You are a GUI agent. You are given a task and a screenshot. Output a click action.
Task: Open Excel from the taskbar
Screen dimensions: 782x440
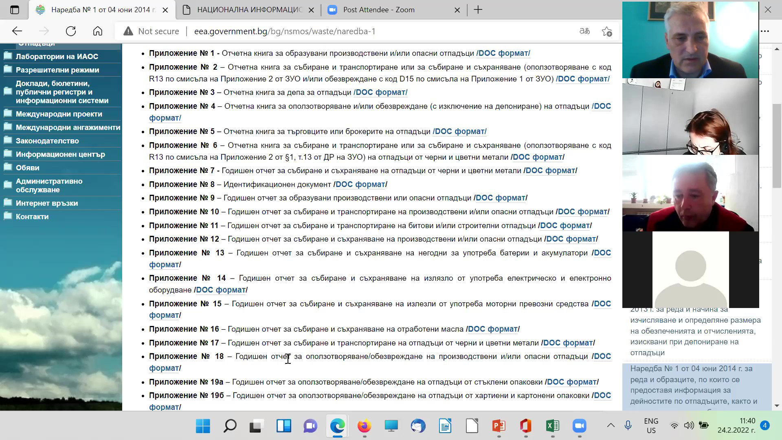coord(552,426)
